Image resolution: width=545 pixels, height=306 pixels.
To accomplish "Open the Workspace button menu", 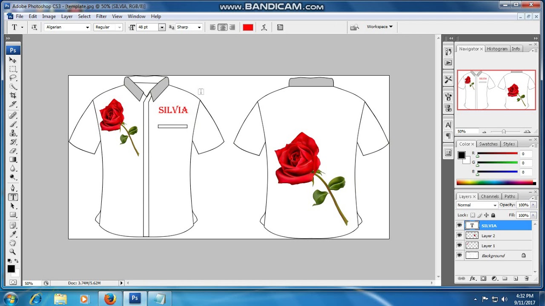I will click(x=379, y=27).
